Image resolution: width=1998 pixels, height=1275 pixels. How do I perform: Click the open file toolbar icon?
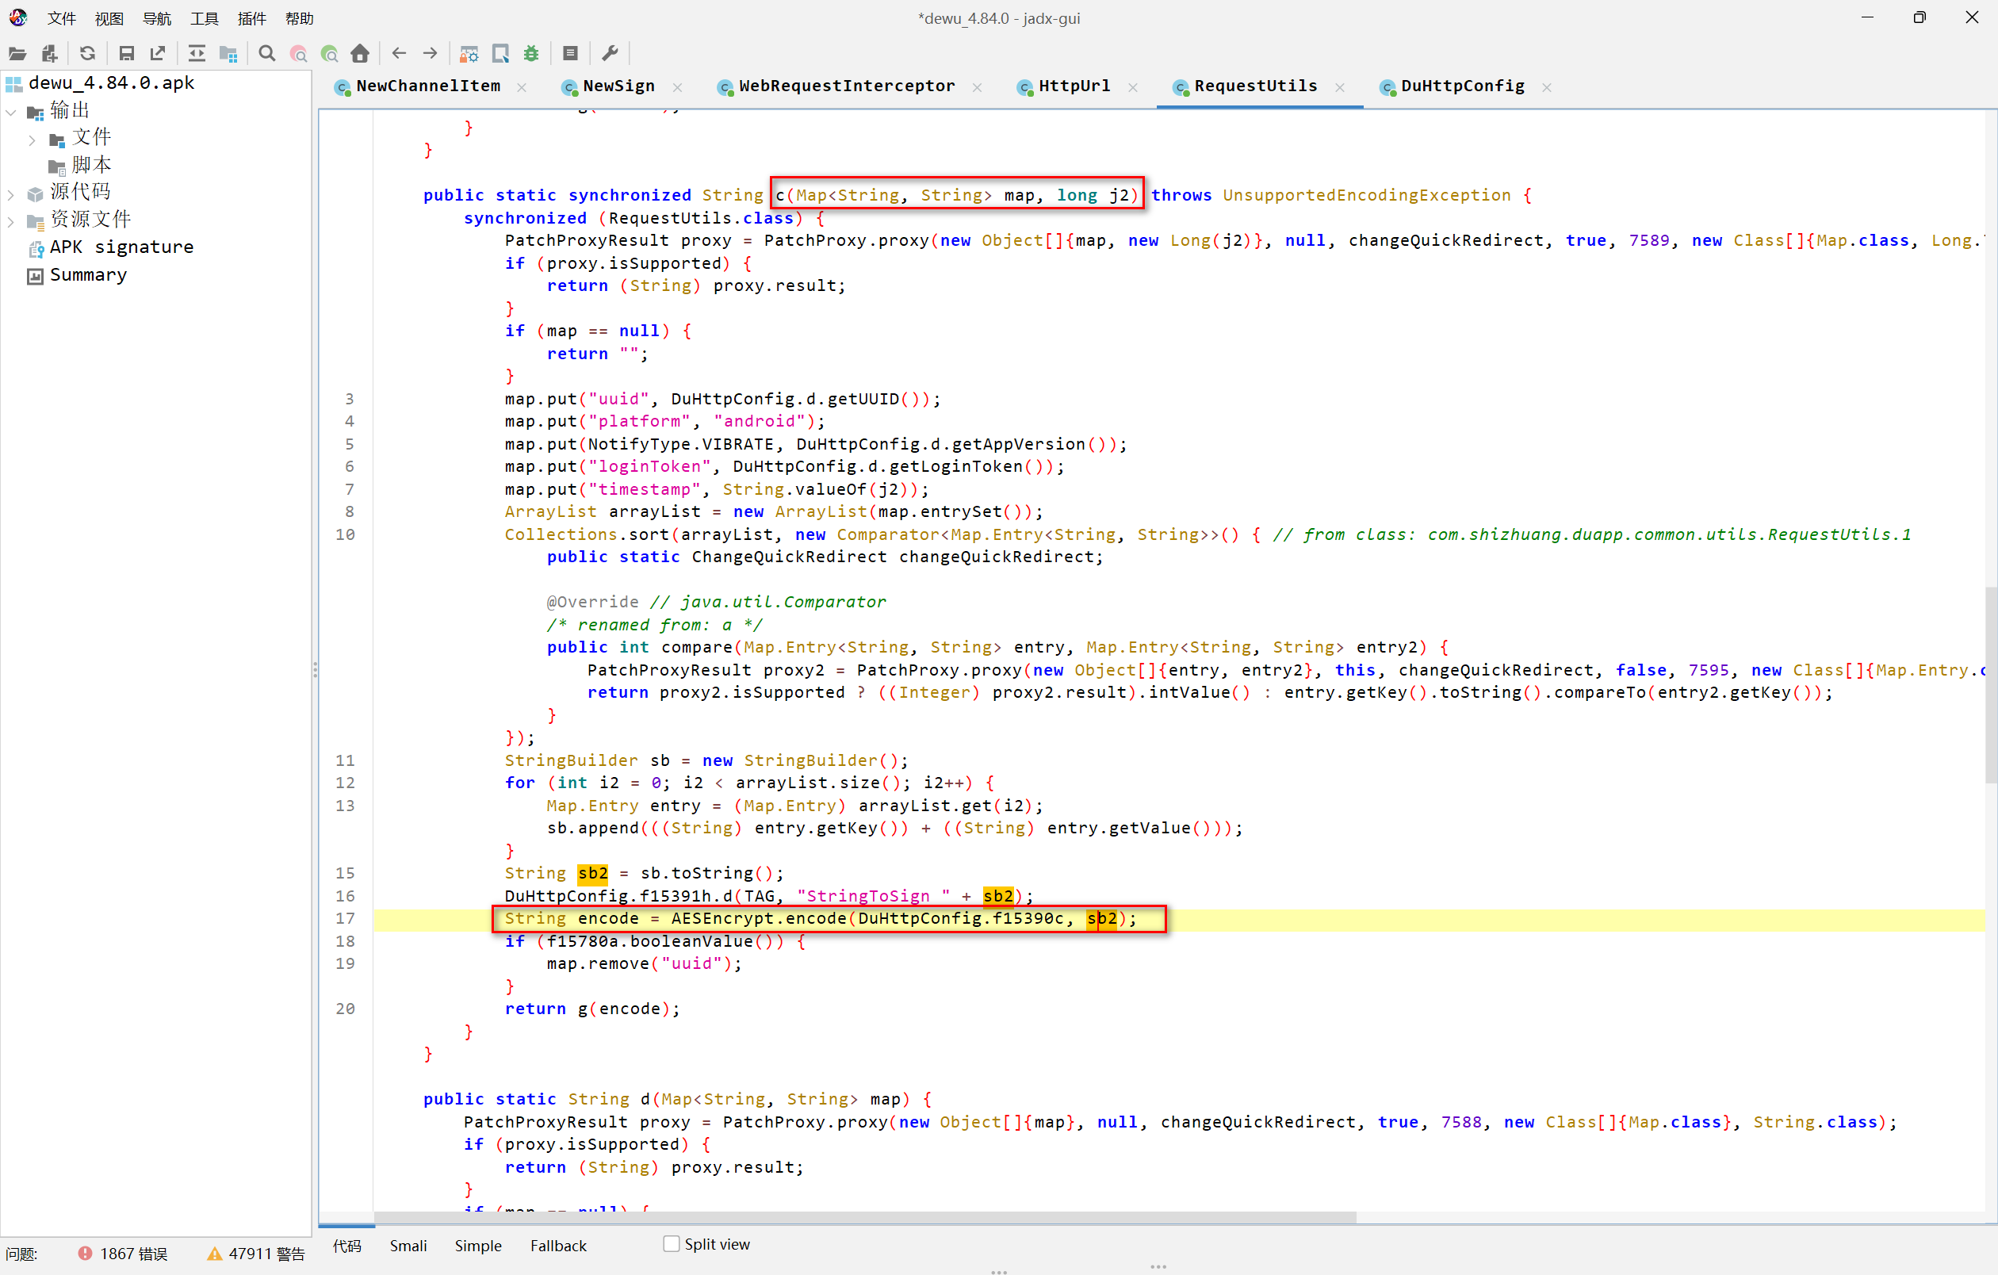(17, 54)
